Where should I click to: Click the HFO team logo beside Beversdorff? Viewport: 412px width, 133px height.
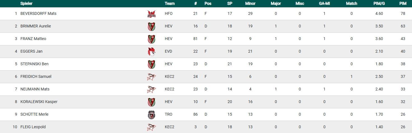tap(151, 14)
